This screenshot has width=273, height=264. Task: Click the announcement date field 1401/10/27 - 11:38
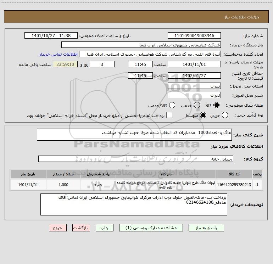51,36
